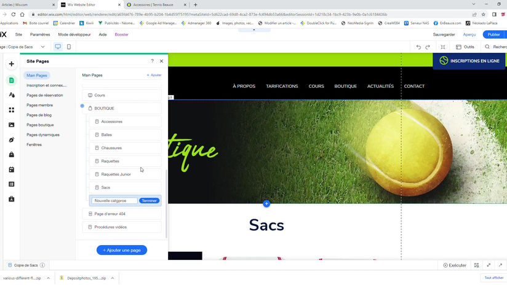Select the Inscription et connexion category
The width and height of the screenshot is (507, 285).
pos(46,85)
